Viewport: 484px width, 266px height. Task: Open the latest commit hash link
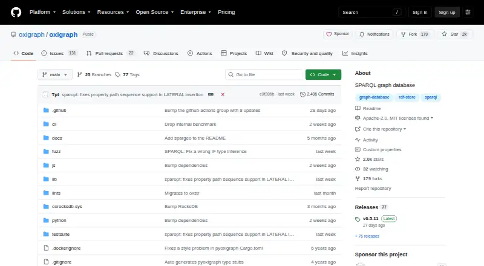pyautogui.click(x=267, y=94)
